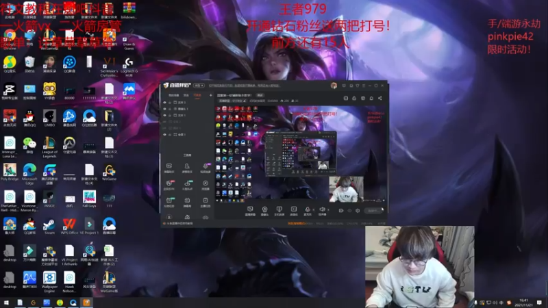
Task: Open the 主播任务 tool in toolbox
Action: tap(205, 202)
